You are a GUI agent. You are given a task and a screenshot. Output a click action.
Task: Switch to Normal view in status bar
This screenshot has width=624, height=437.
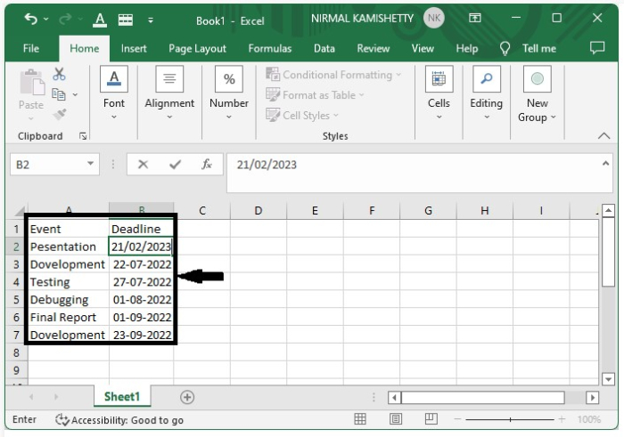pyautogui.click(x=360, y=419)
